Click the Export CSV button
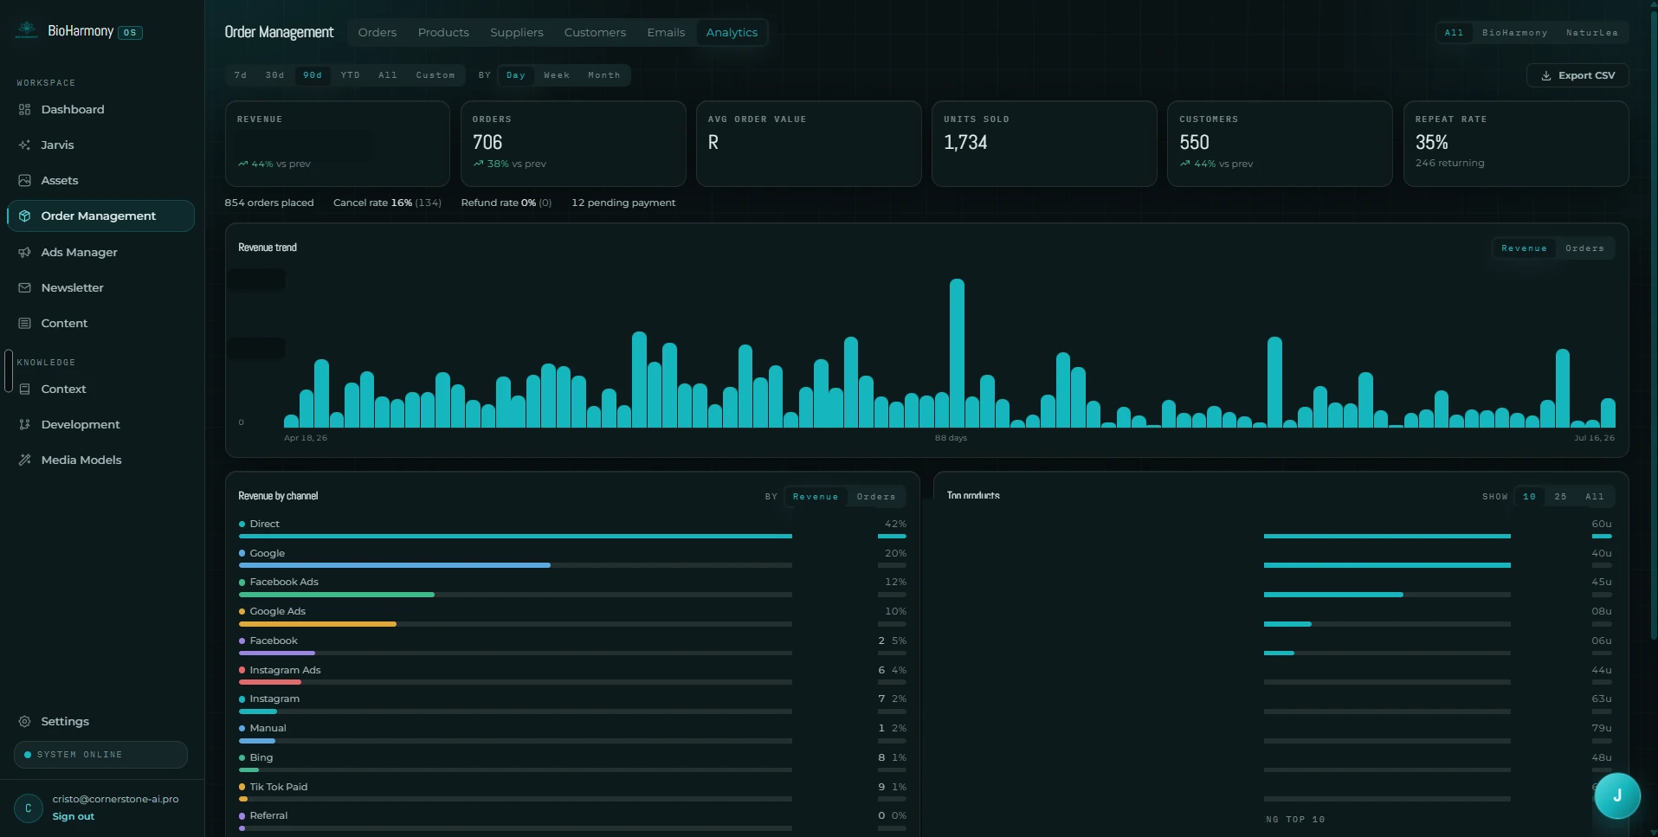Image resolution: width=1658 pixels, height=837 pixels. click(1577, 76)
